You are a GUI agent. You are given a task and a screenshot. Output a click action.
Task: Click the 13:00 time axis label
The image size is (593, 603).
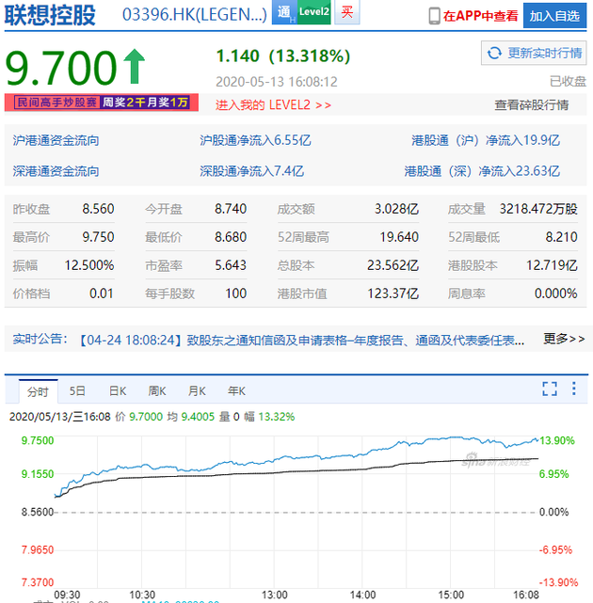click(274, 595)
